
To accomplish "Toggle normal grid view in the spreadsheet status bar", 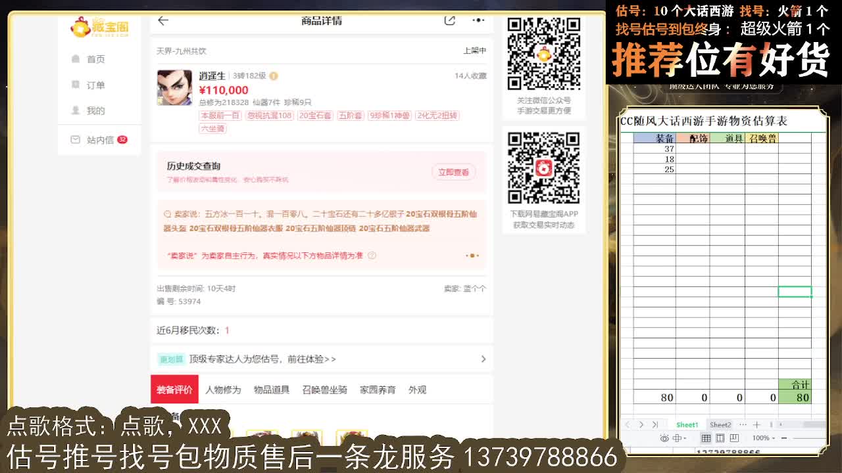I will (x=706, y=438).
